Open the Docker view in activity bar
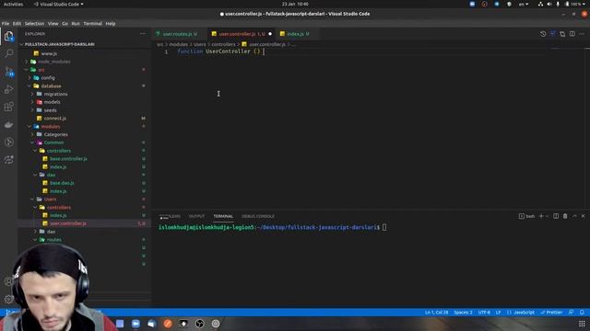Viewport: 590px width, 331px height. (8, 125)
